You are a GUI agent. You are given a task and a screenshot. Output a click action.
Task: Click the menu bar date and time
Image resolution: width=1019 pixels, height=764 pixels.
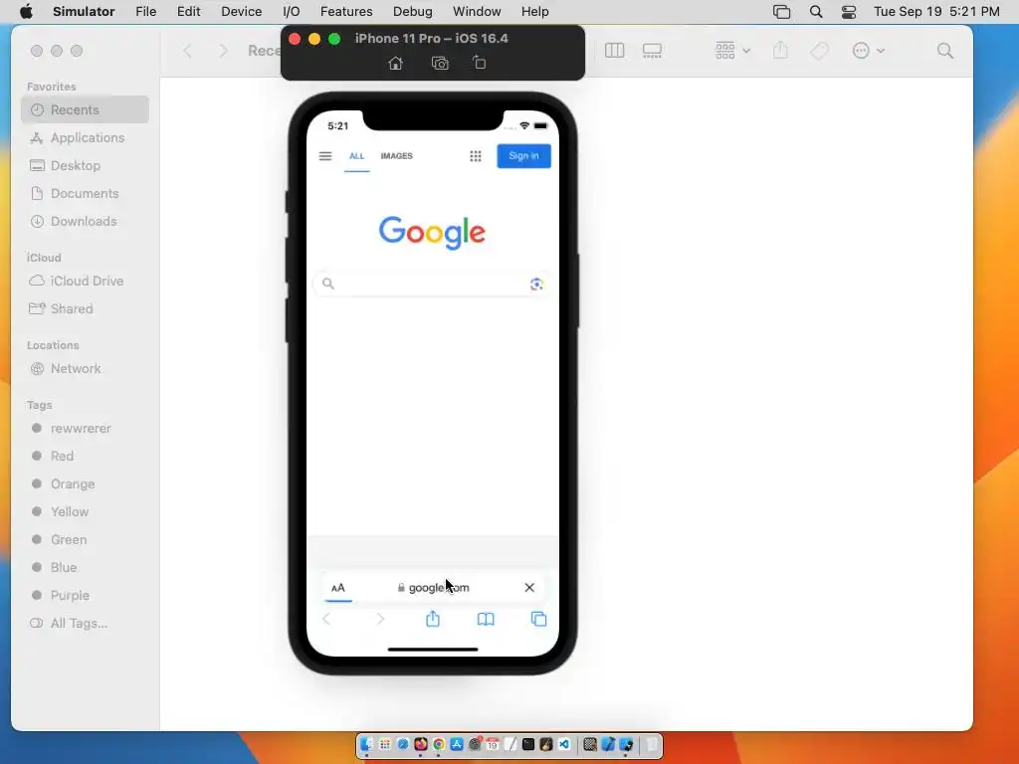click(936, 12)
